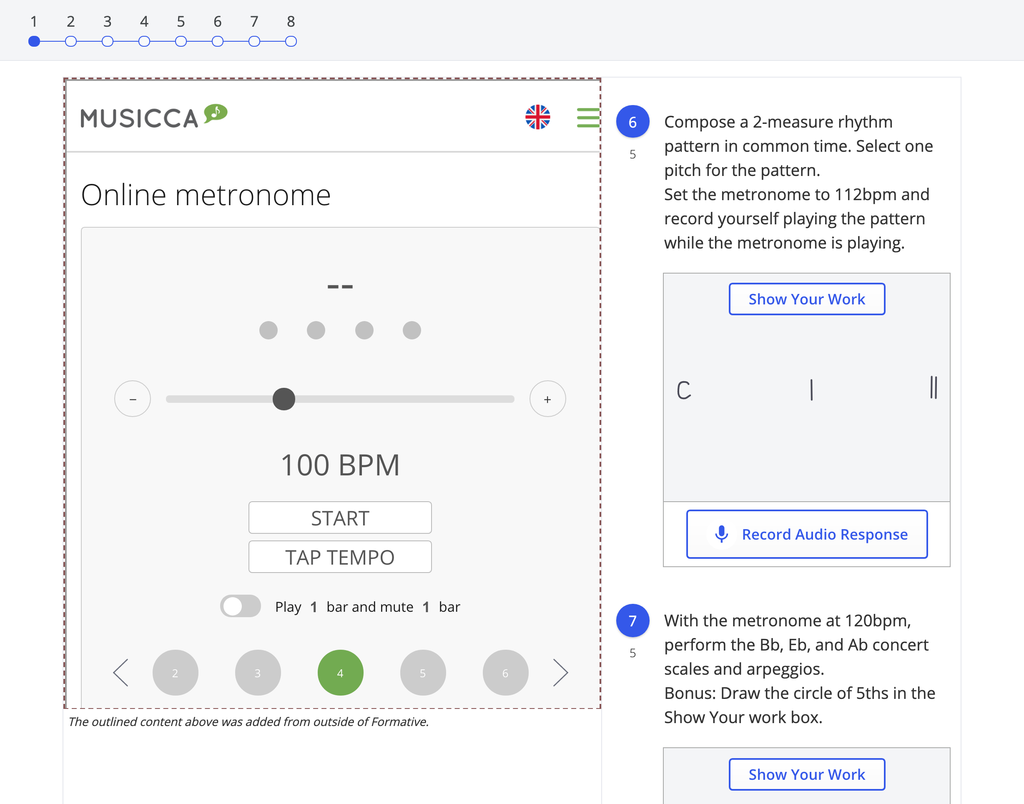Select 5 beats per bar
Image resolution: width=1024 pixels, height=804 pixels.
[x=423, y=673]
